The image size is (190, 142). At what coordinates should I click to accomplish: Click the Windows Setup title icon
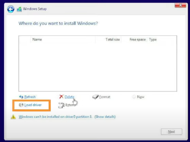pyautogui.click(x=19, y=9)
